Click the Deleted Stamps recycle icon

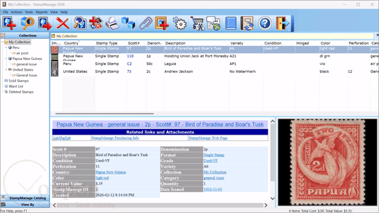(6, 92)
